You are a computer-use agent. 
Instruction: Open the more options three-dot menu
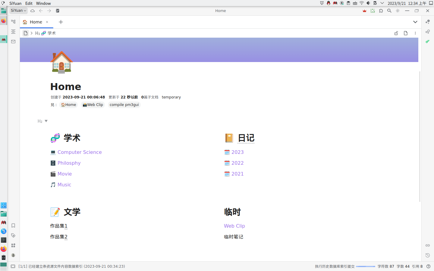(415, 33)
